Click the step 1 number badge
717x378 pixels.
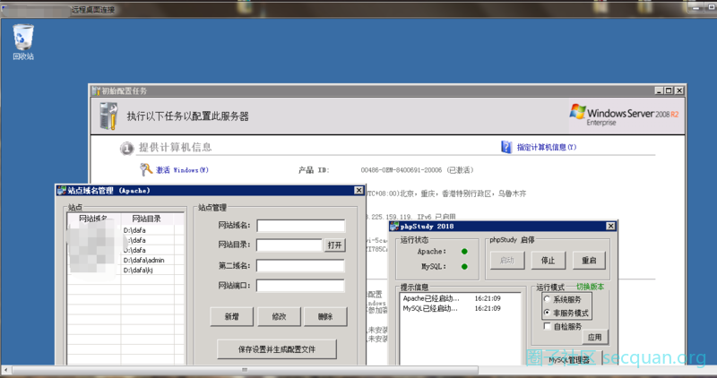126,148
